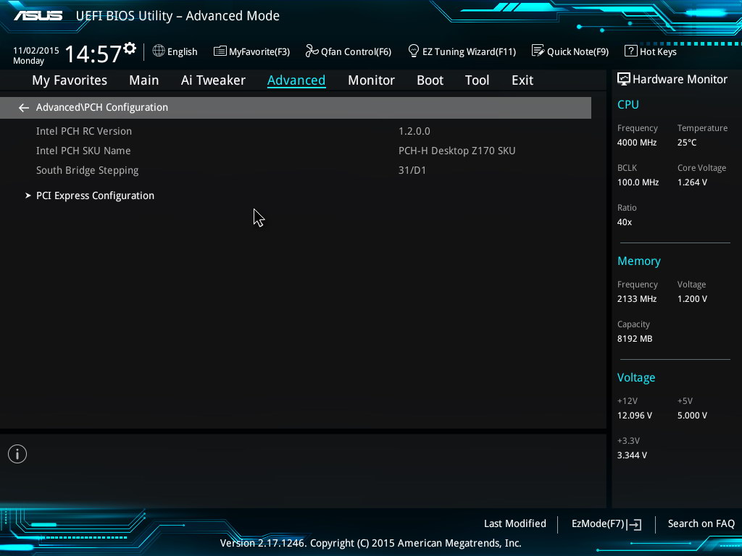Open Quick Note(F9) notepad icon
The height and width of the screenshot is (556, 742).
pyautogui.click(x=538, y=51)
